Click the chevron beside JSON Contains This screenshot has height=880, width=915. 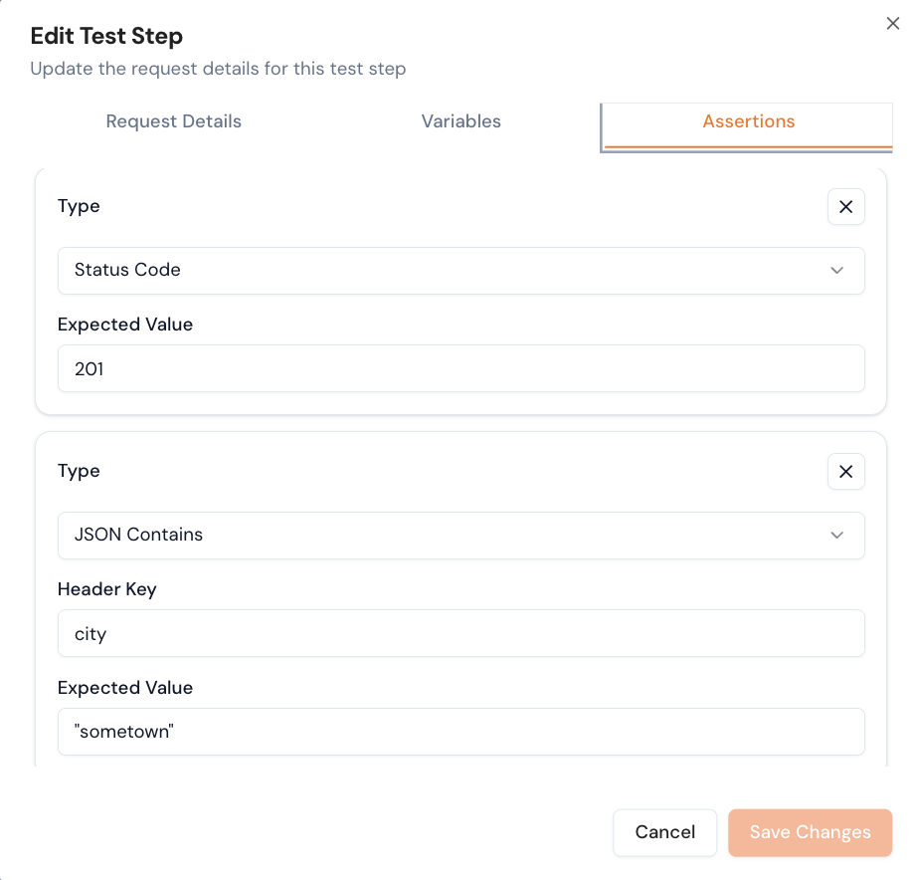836,536
